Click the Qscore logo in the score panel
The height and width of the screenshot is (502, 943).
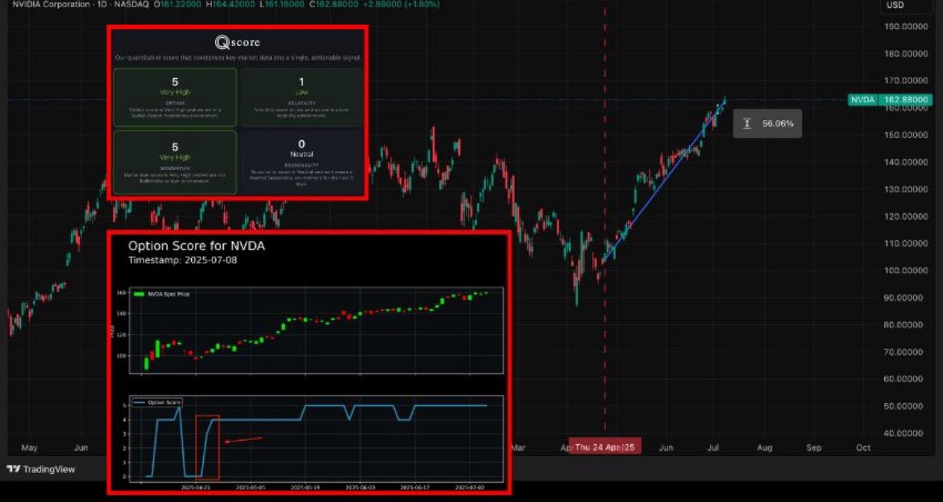[238, 42]
